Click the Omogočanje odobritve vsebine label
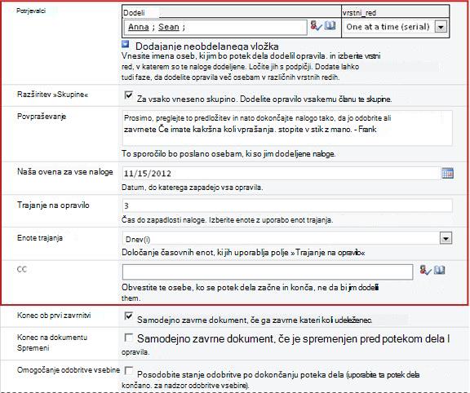 [x=69, y=370]
